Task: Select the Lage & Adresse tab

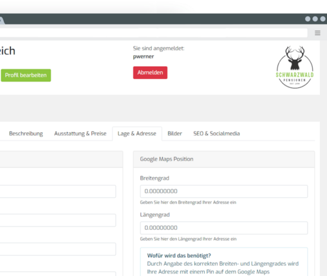Action: [x=137, y=134]
